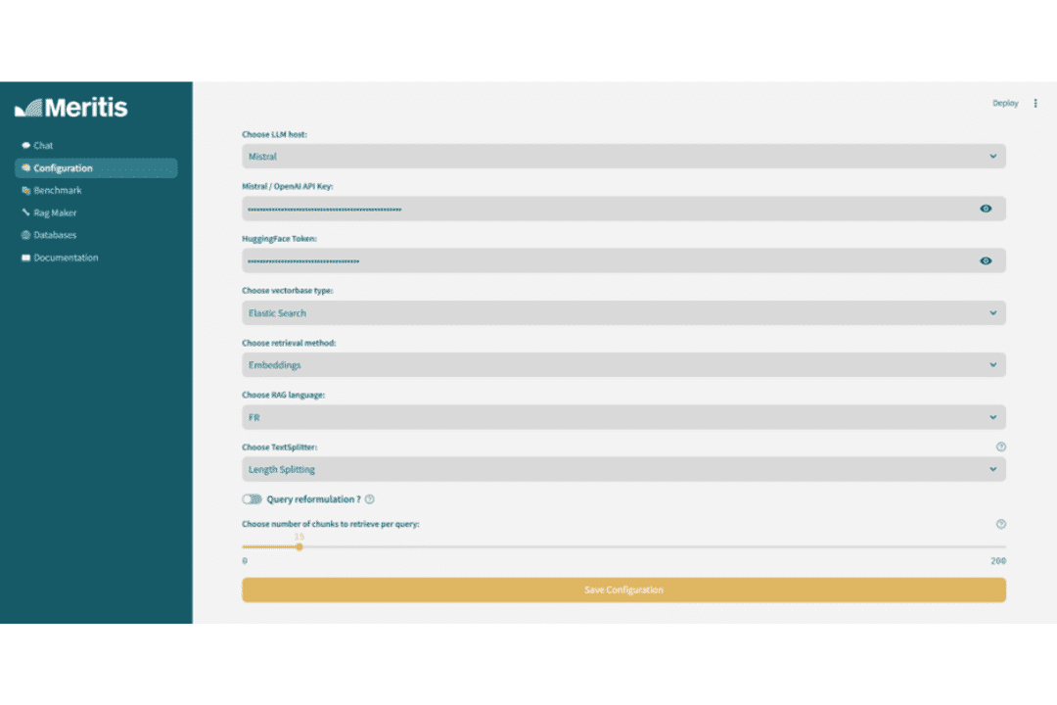Click the Save Configuration button
This screenshot has width=1057, height=705.
tap(623, 589)
